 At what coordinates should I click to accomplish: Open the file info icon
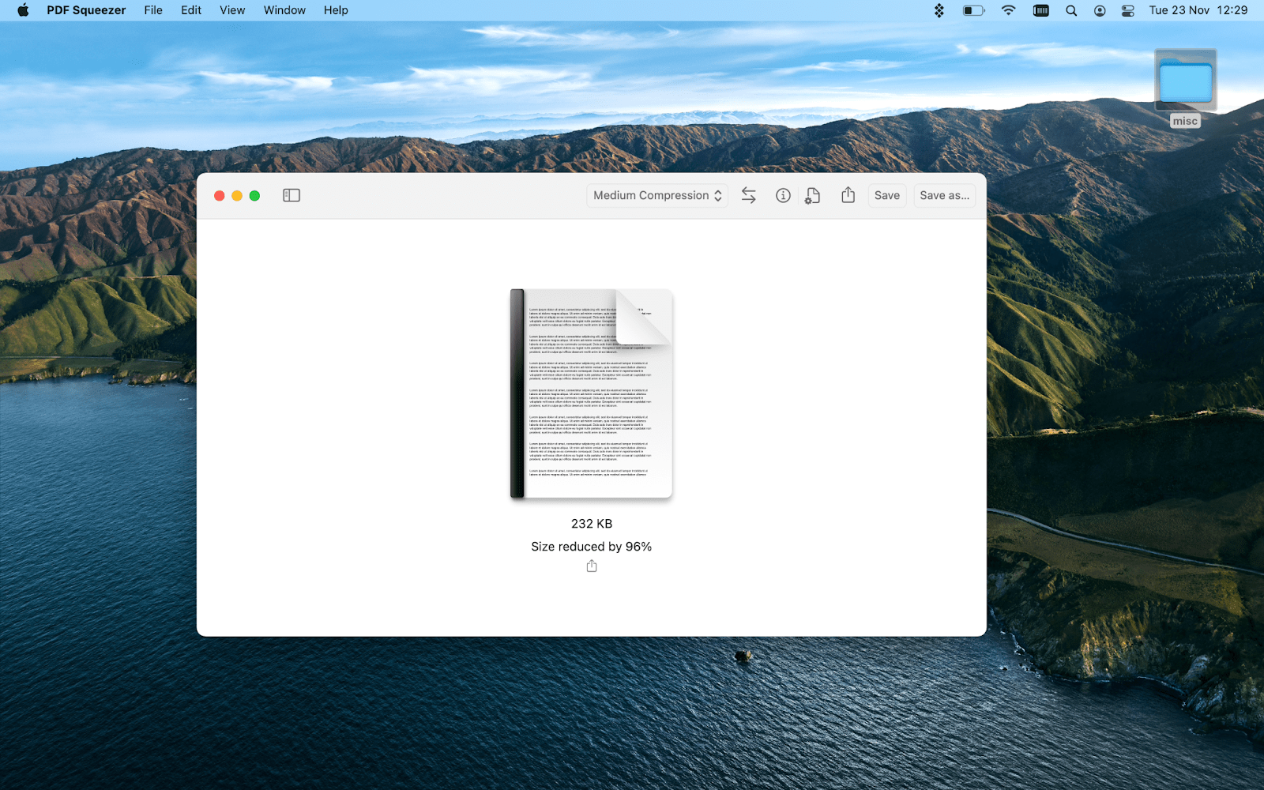[x=783, y=195]
